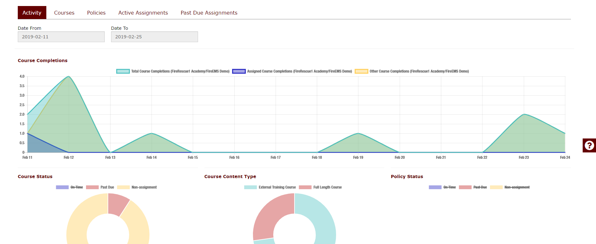The height and width of the screenshot is (244, 596).
Task: Open the Courses tab
Action: point(64,13)
